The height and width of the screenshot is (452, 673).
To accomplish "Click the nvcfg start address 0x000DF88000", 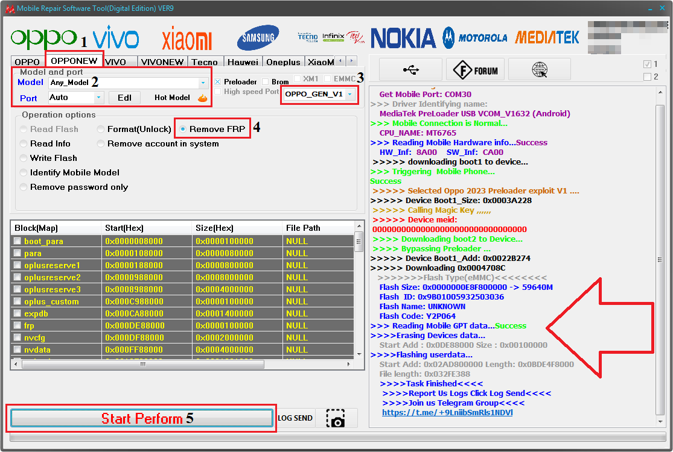I will (135, 337).
